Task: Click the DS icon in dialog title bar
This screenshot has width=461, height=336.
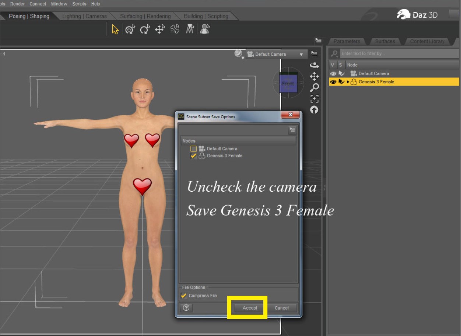Action: (x=181, y=116)
